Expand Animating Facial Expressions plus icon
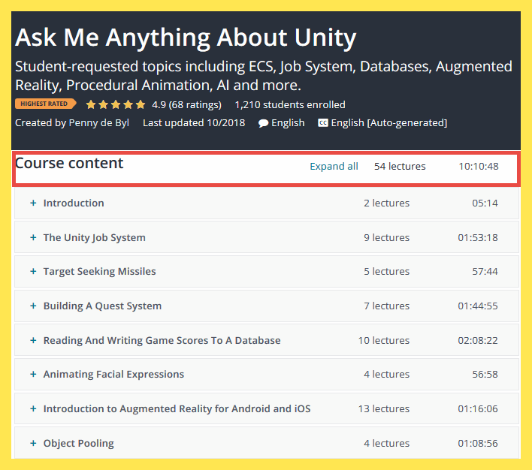This screenshot has width=532, height=470. [33, 374]
